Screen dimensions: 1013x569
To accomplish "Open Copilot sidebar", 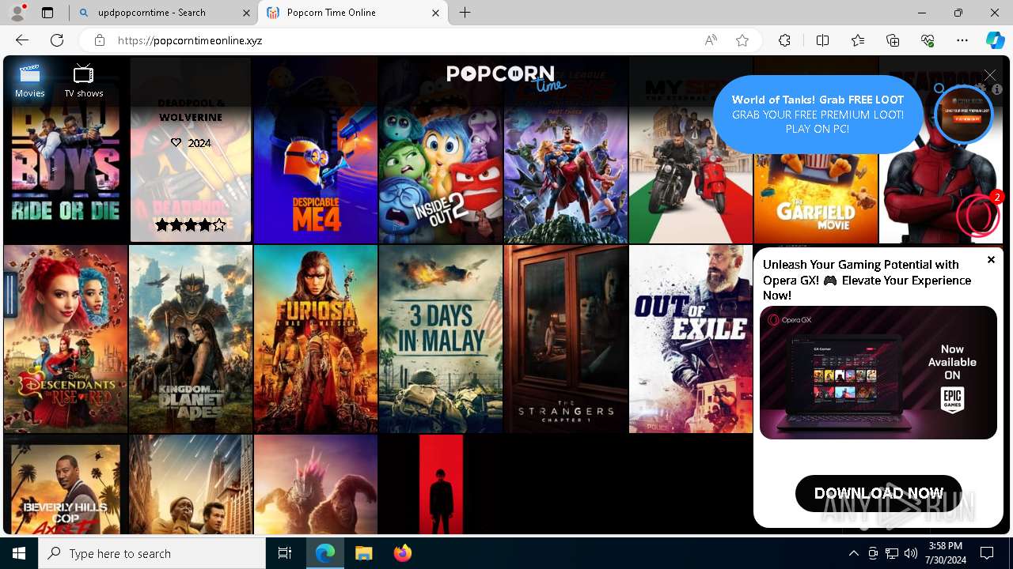I will [995, 40].
